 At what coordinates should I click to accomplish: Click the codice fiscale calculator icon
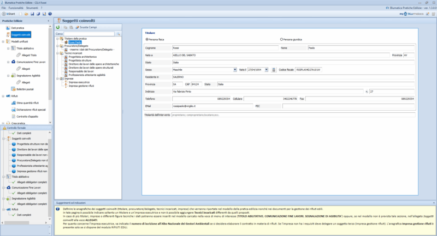pos(274,70)
